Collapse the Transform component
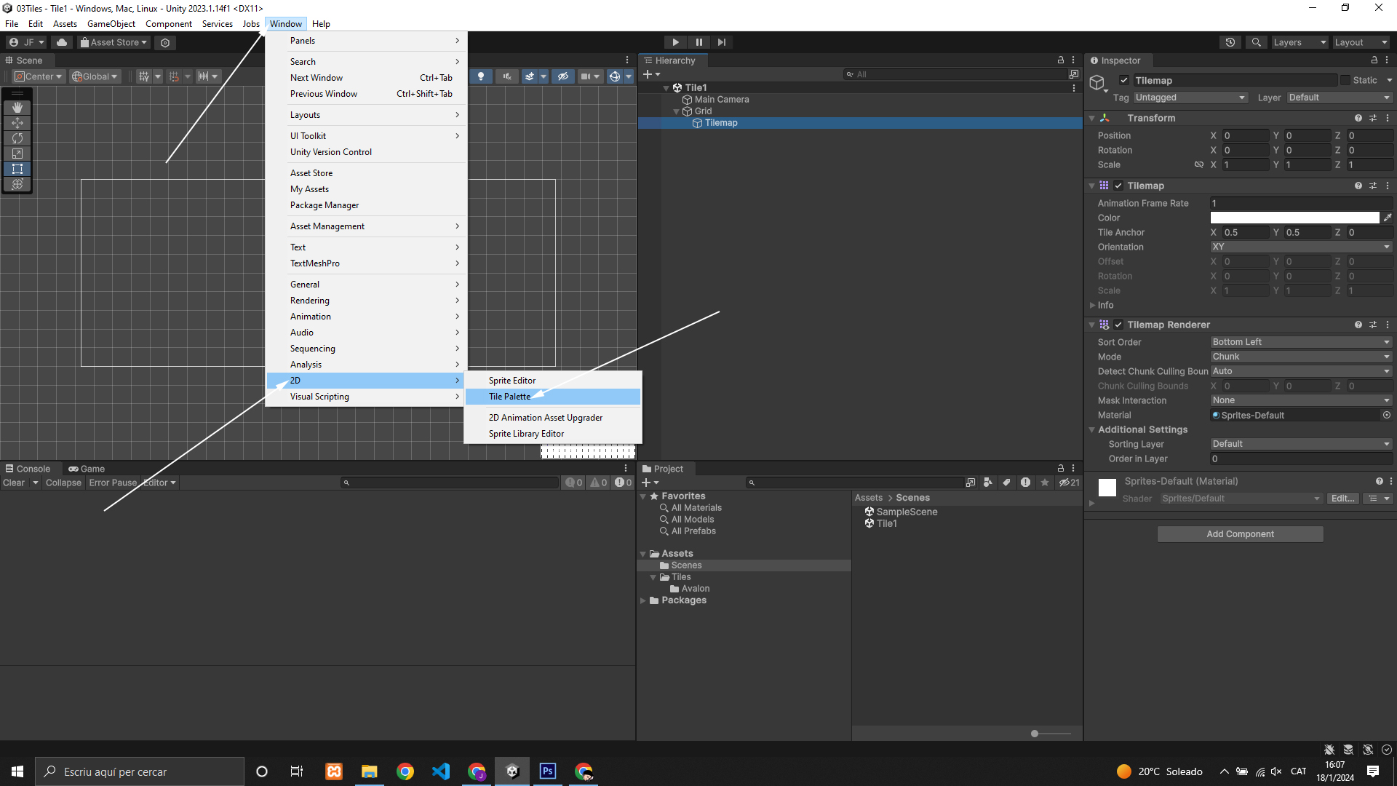 1091,118
